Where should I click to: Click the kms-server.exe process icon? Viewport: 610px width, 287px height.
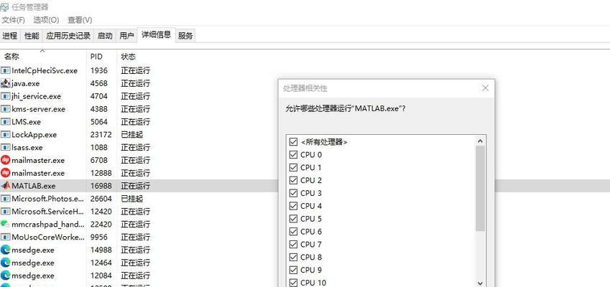(6, 109)
